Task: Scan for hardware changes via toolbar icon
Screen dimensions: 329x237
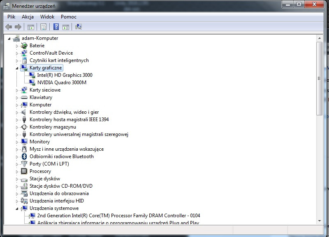Action: tap(78, 27)
